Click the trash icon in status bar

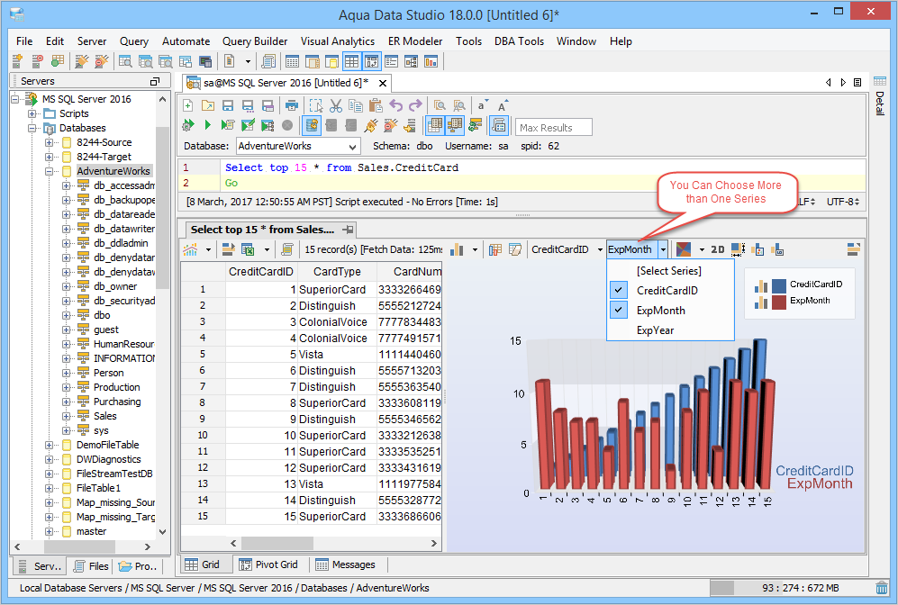coord(881,588)
